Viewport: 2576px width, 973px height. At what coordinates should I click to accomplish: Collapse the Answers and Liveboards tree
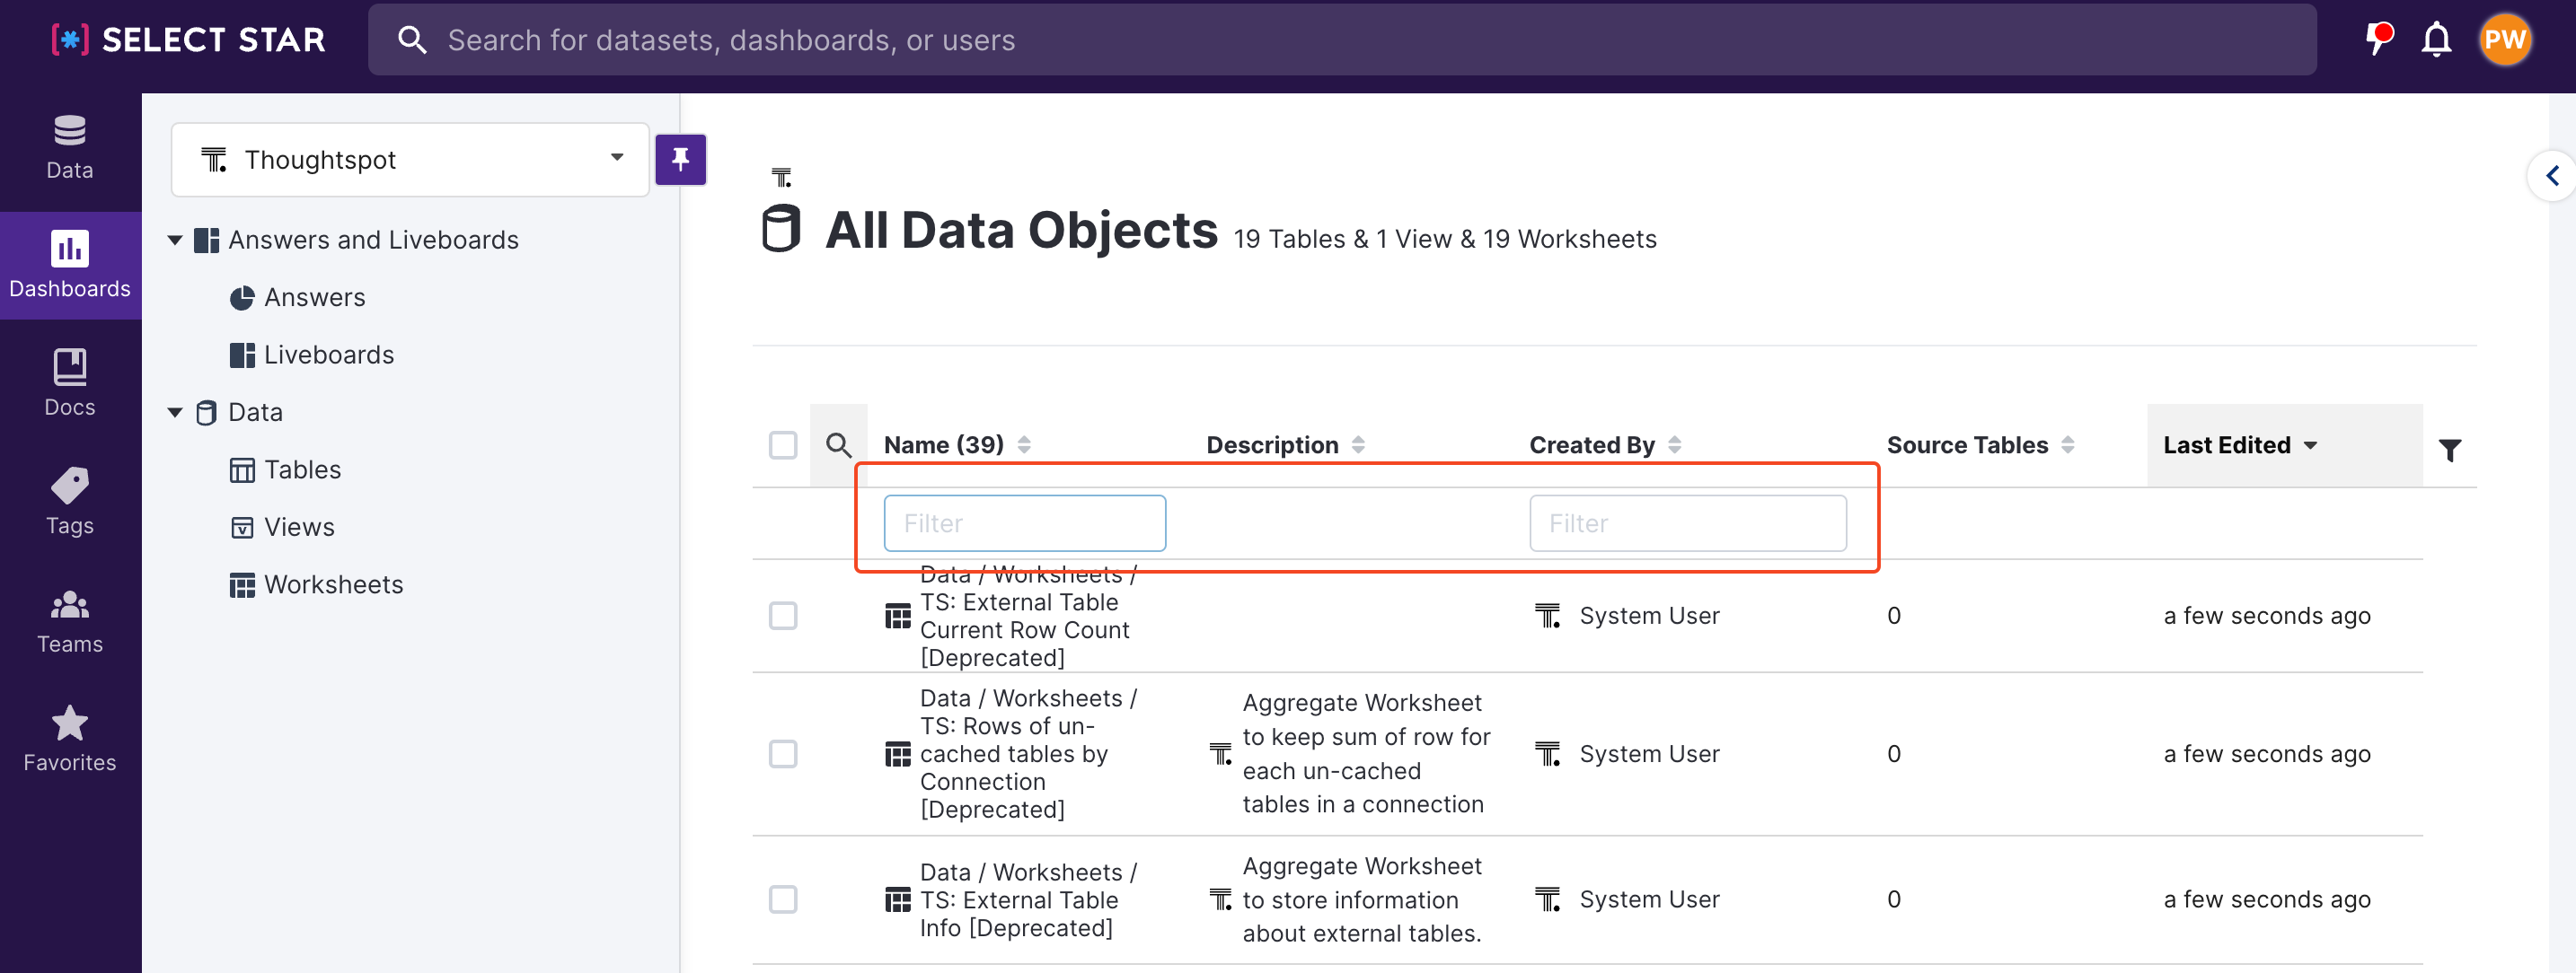(175, 240)
